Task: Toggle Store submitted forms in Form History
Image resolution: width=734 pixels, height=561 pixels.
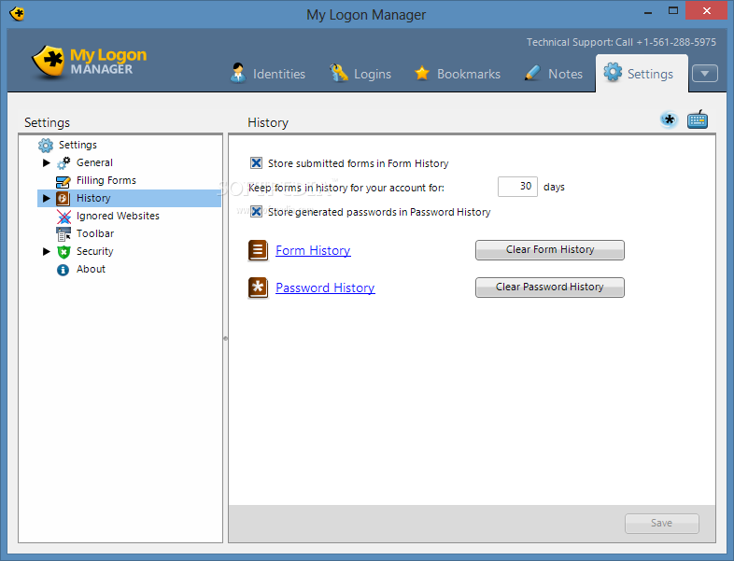Action: pyautogui.click(x=256, y=162)
